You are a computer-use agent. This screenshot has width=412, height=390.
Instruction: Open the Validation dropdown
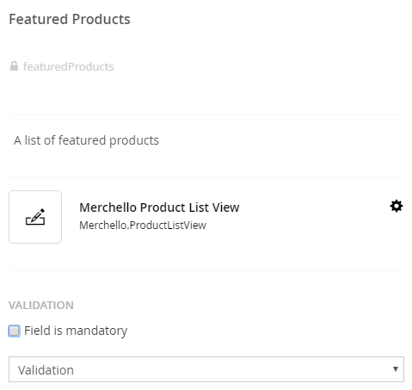(x=206, y=369)
